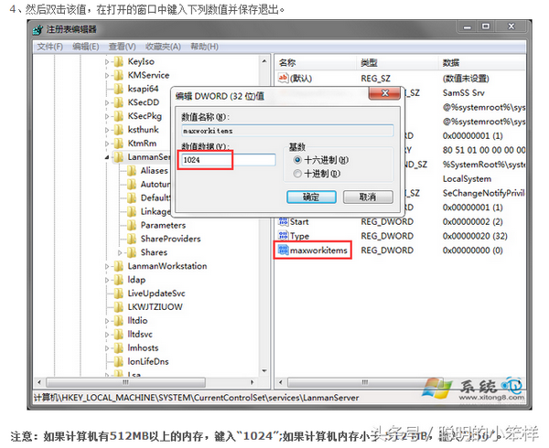The height and width of the screenshot is (448, 549).
Task: Click the values pane horizontal scrollbar thumb
Action: [365, 382]
